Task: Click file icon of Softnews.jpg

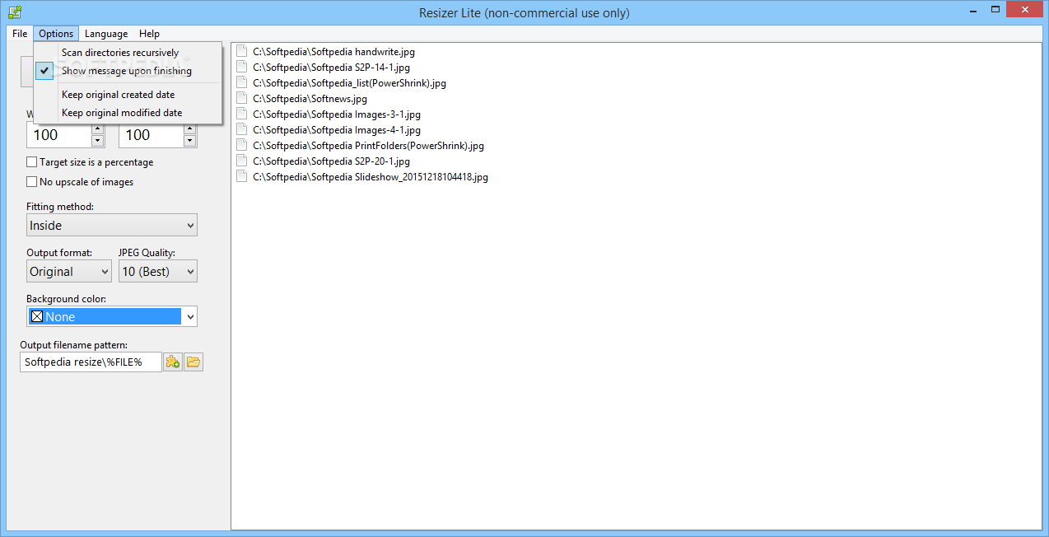Action: (x=242, y=99)
